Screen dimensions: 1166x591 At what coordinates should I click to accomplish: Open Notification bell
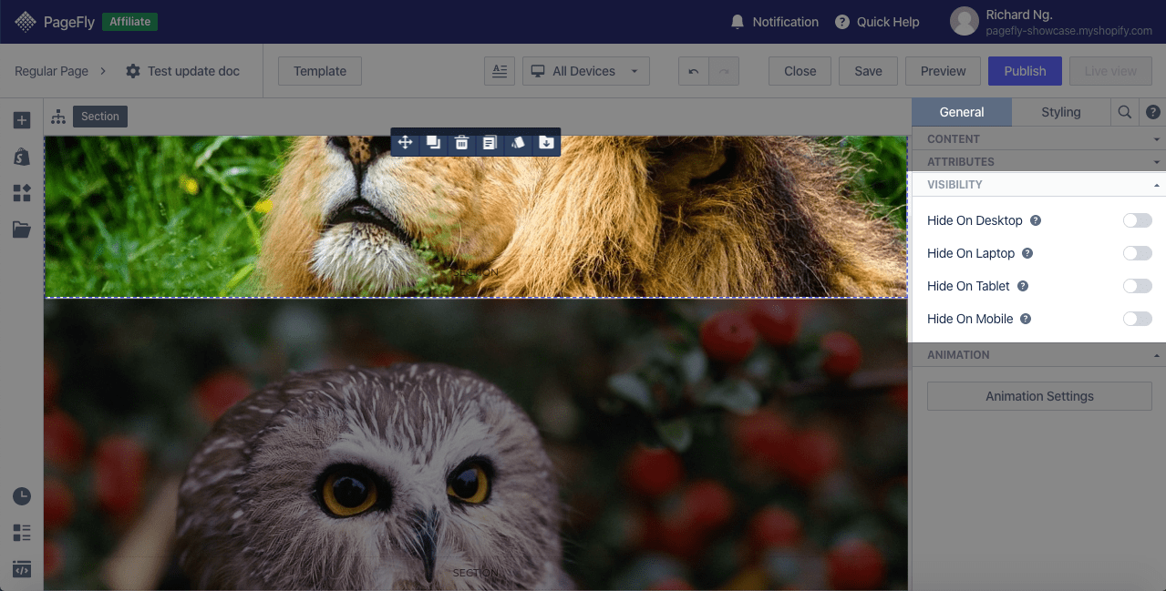[x=738, y=22]
